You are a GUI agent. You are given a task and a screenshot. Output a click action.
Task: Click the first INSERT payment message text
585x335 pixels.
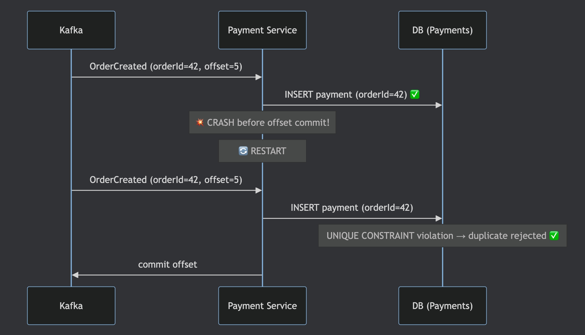345,95
